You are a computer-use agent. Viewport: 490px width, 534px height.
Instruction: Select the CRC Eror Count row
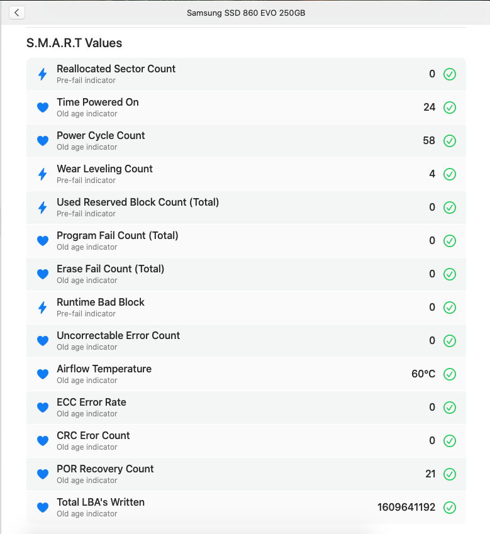(x=245, y=441)
